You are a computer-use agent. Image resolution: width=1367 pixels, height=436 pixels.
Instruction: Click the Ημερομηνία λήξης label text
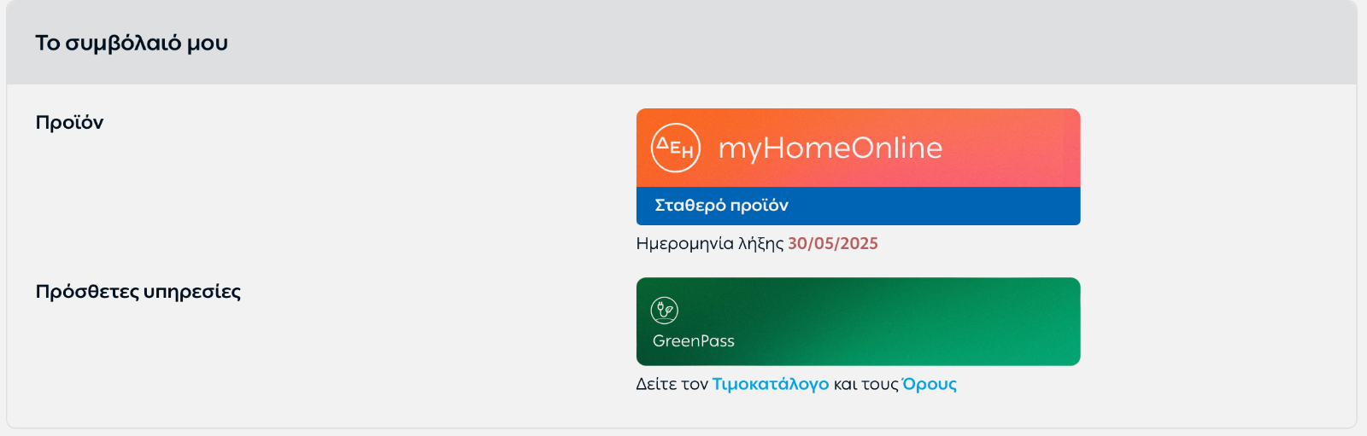710,244
